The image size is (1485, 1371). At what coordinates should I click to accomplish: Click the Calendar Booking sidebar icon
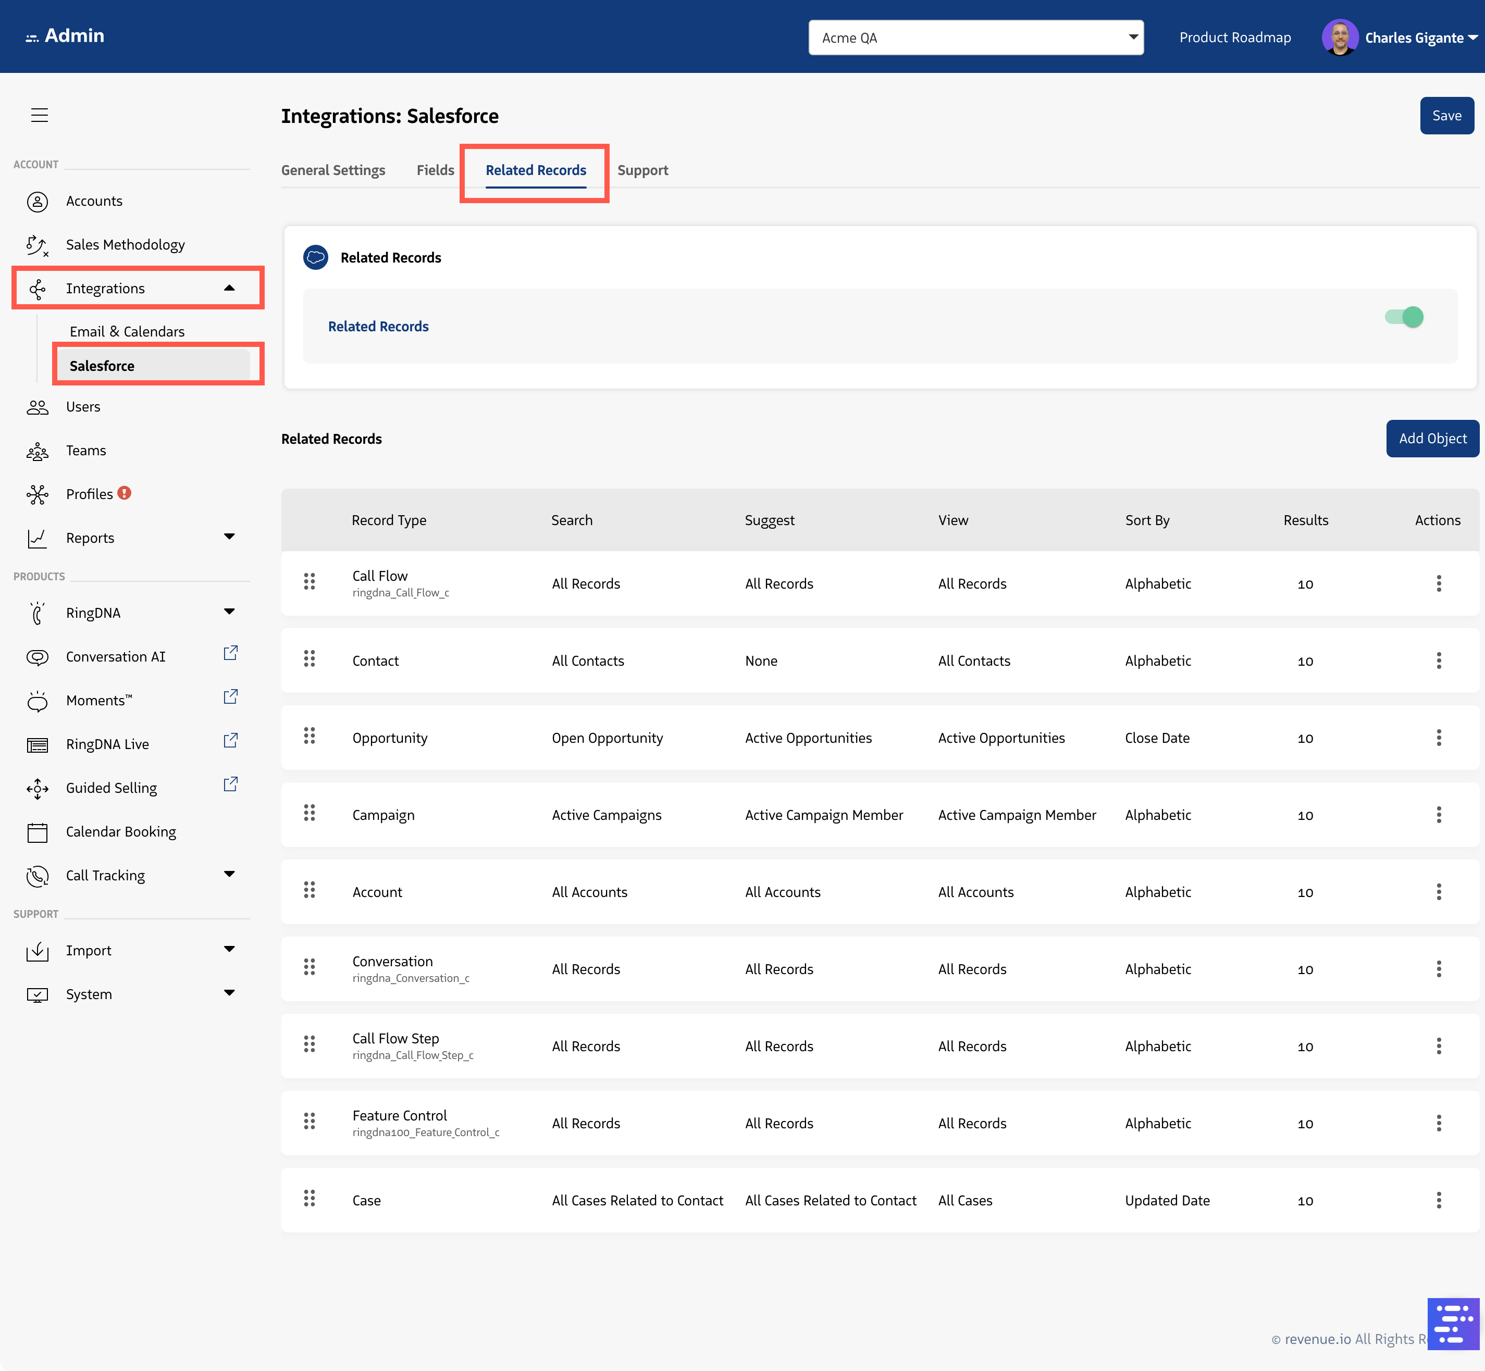pos(37,832)
